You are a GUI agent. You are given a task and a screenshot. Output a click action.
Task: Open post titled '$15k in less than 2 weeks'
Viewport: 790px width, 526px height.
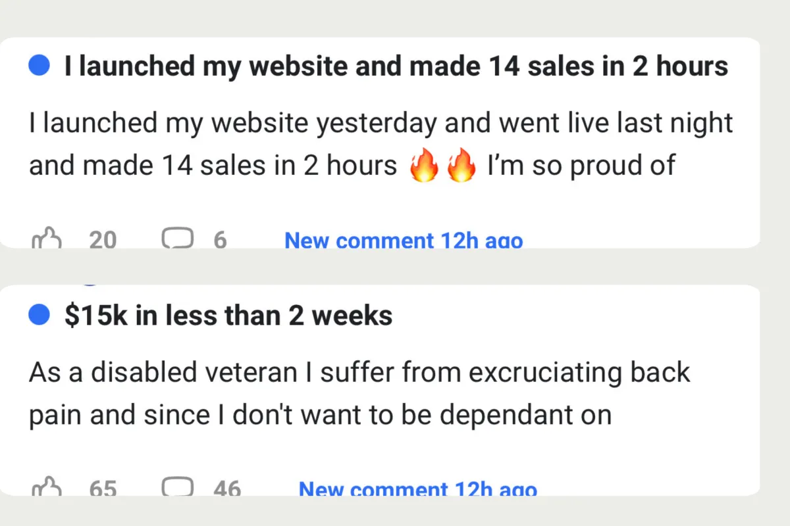228,316
